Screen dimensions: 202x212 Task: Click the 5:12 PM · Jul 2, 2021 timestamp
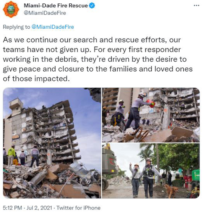pos(27,208)
